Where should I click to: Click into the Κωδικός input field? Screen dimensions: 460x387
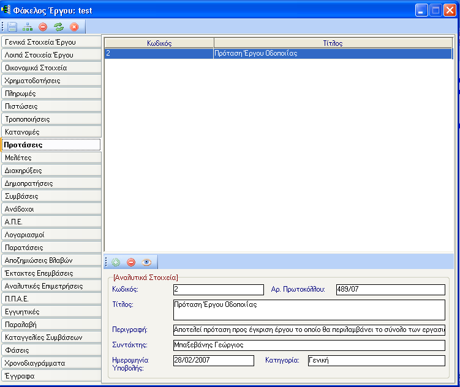coord(219,290)
